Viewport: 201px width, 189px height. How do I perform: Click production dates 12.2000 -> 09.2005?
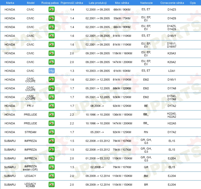point(98,10)
